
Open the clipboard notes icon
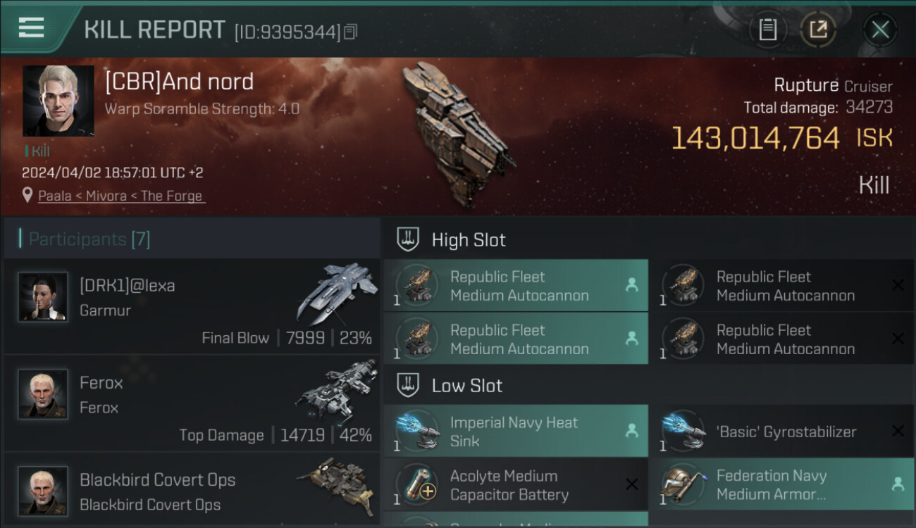pyautogui.click(x=767, y=30)
